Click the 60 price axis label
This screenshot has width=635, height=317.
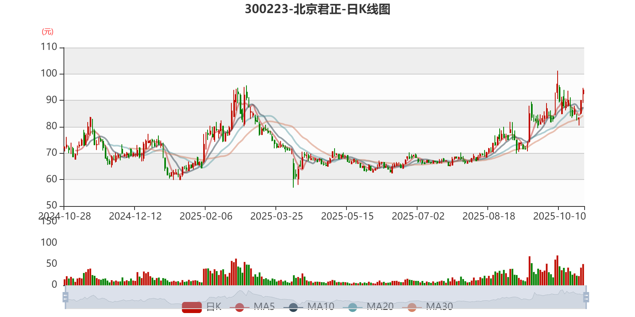(x=52, y=179)
